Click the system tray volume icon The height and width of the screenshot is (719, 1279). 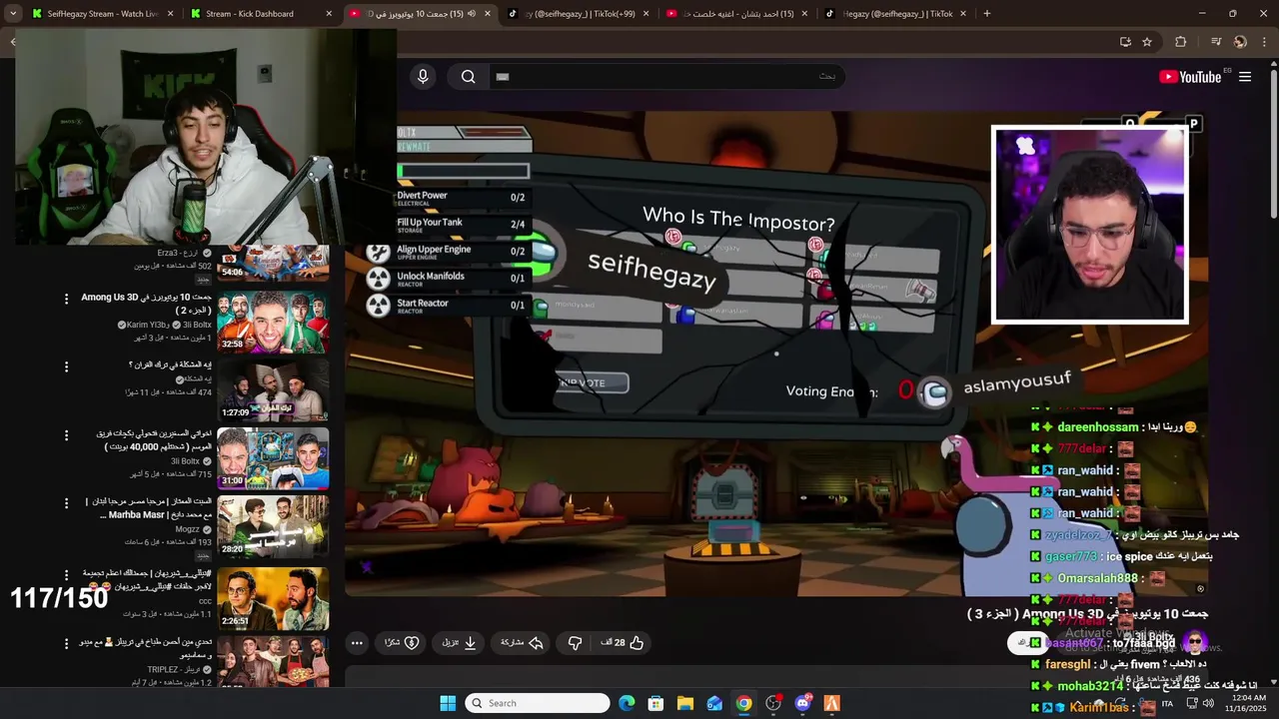tap(1208, 703)
